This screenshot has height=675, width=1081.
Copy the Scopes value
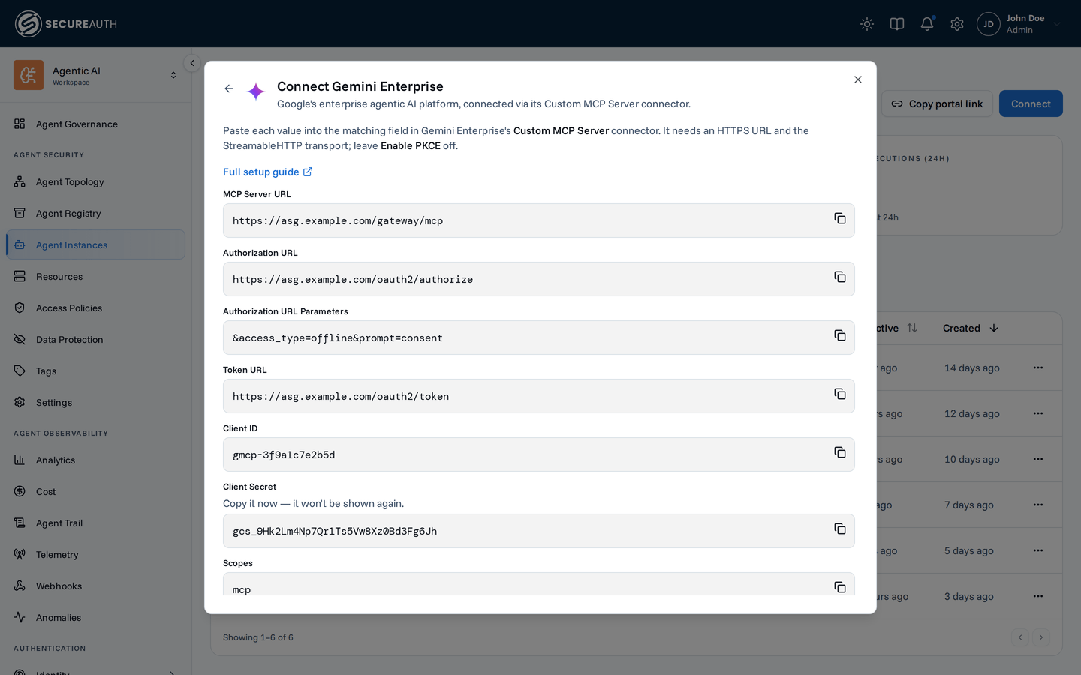point(840,587)
